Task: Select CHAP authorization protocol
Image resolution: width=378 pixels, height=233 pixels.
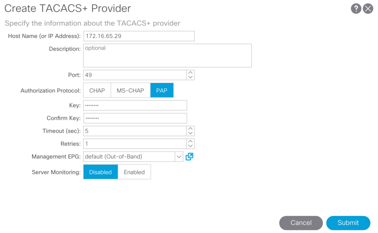Action: [97, 90]
